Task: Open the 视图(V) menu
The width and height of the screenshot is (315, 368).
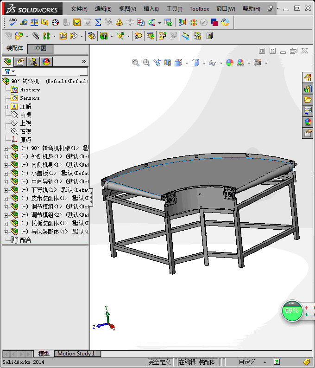Action: tap(127, 9)
